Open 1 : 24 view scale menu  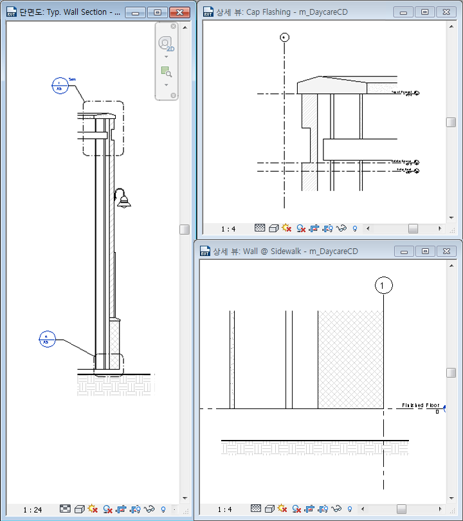[x=33, y=509]
